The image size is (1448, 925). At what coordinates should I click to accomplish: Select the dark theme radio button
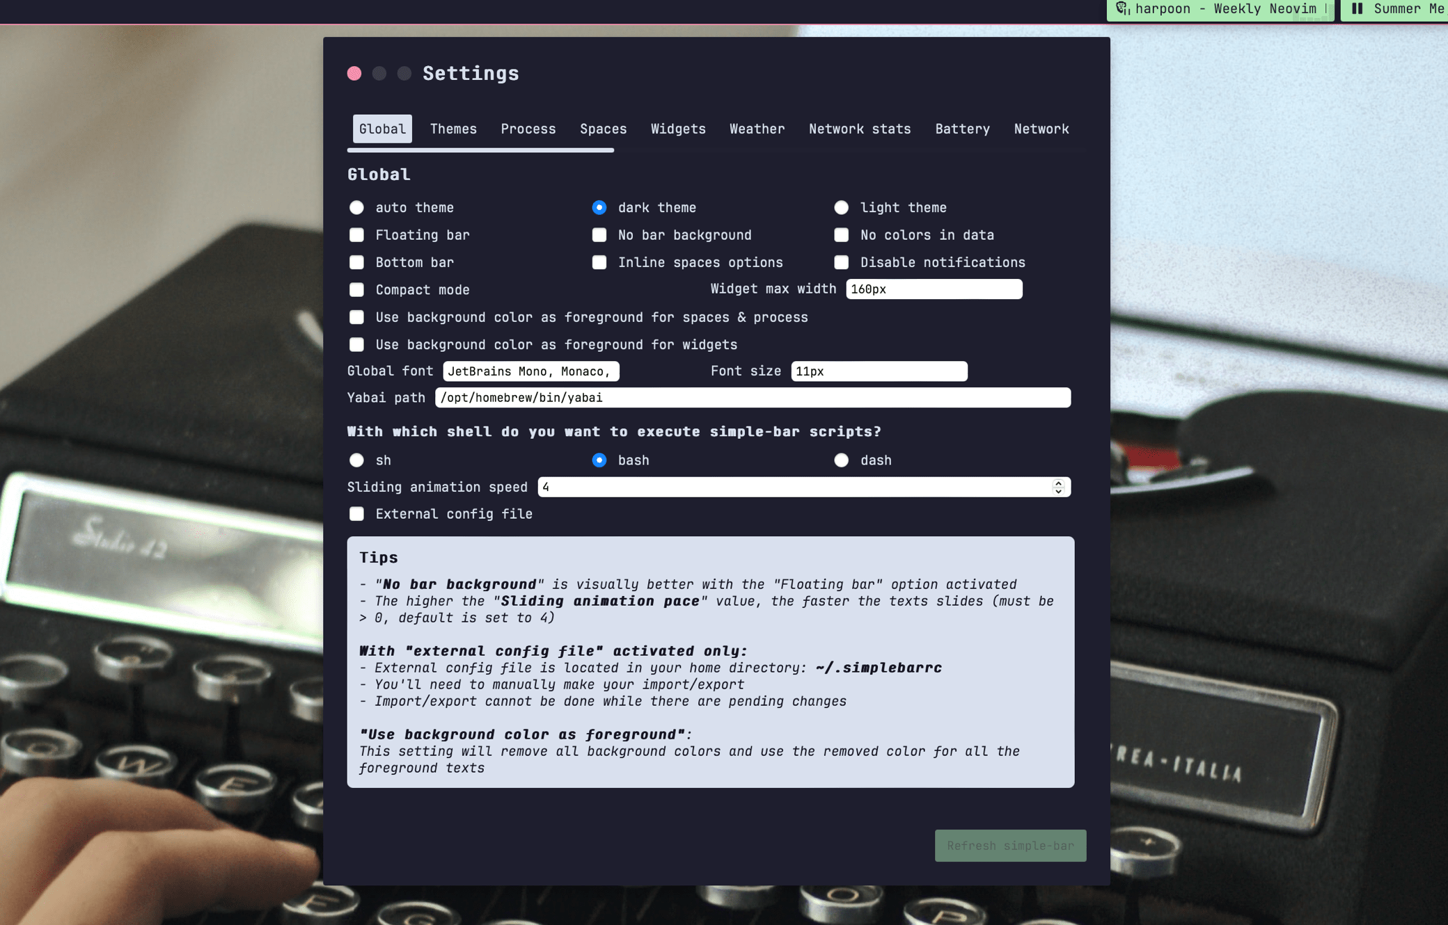point(599,208)
